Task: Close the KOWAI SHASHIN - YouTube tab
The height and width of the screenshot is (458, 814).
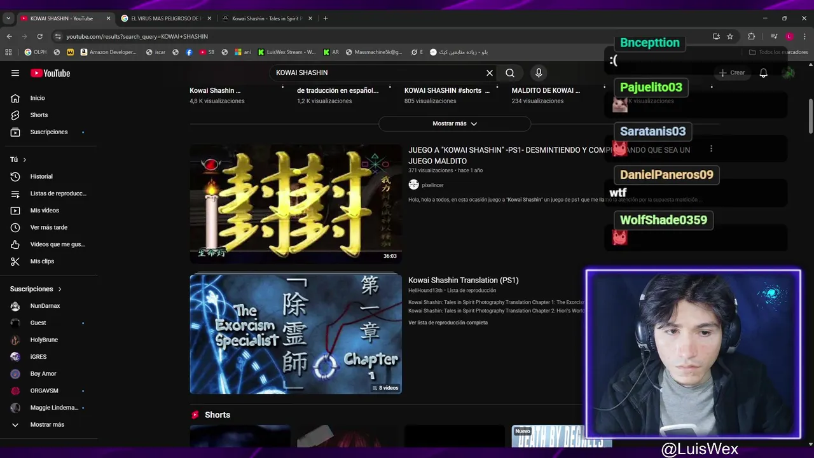Action: click(108, 18)
